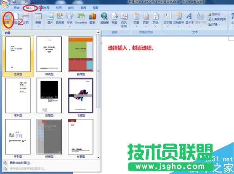The image size is (234, 174).
Task: Open the 首字下沉 drop cap menu
Action: tap(200, 20)
